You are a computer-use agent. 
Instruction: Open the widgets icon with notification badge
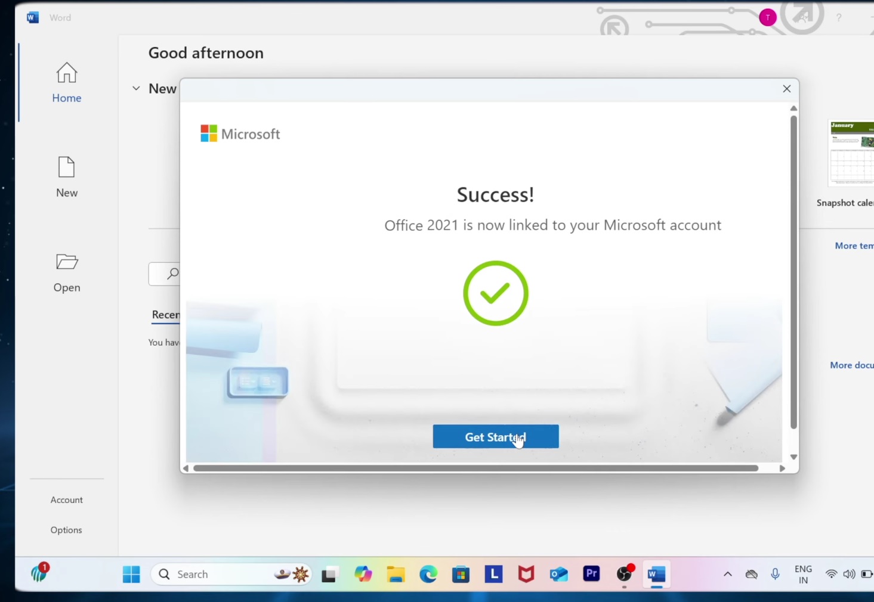(39, 573)
